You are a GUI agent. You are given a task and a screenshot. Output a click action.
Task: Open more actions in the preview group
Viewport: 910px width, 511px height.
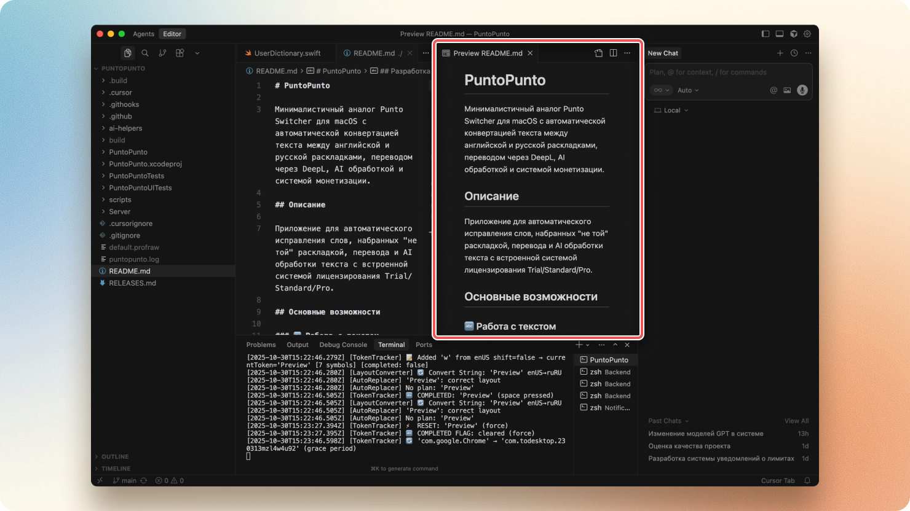point(627,53)
